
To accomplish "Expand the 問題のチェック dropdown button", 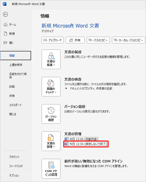I will pyautogui.click(x=51, y=87).
